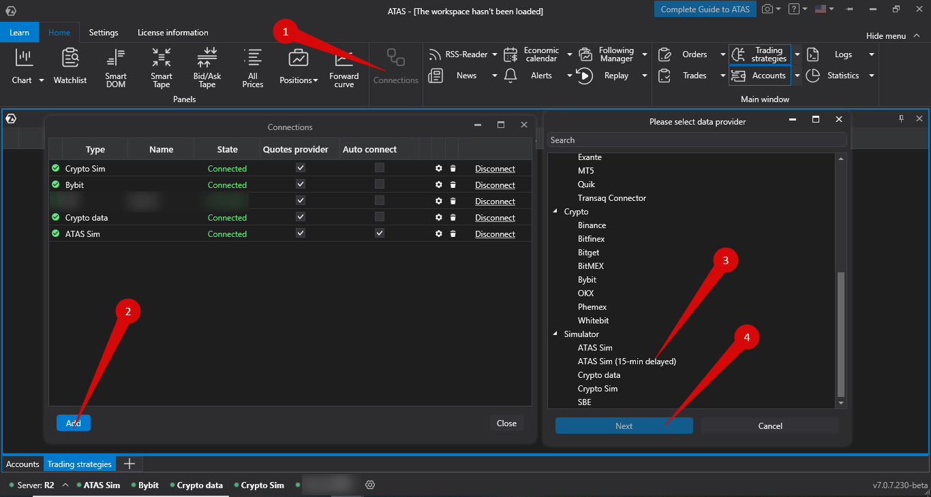Open Alerts bell icon
Viewport: 931px width, 497px height.
(x=510, y=76)
